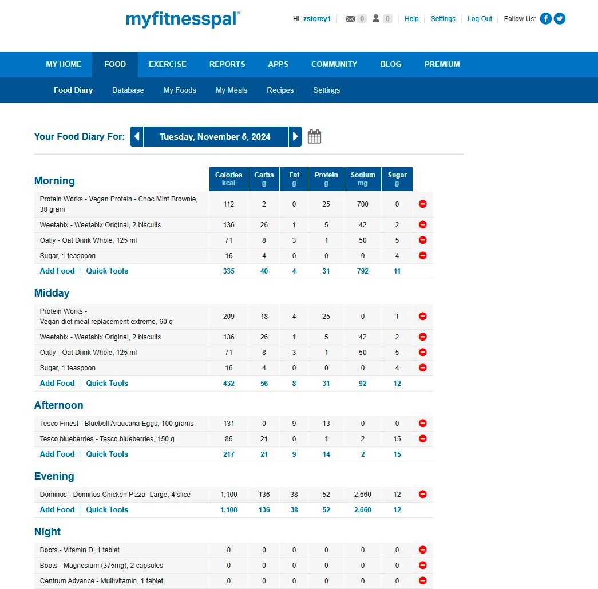The image size is (598, 589).
Task: Open Settings in the Food submenu
Action: pos(326,90)
